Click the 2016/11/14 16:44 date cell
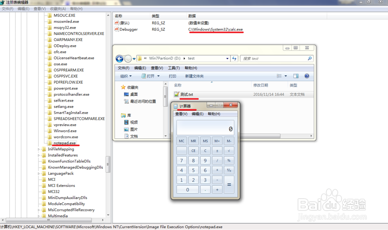 coord(268,95)
